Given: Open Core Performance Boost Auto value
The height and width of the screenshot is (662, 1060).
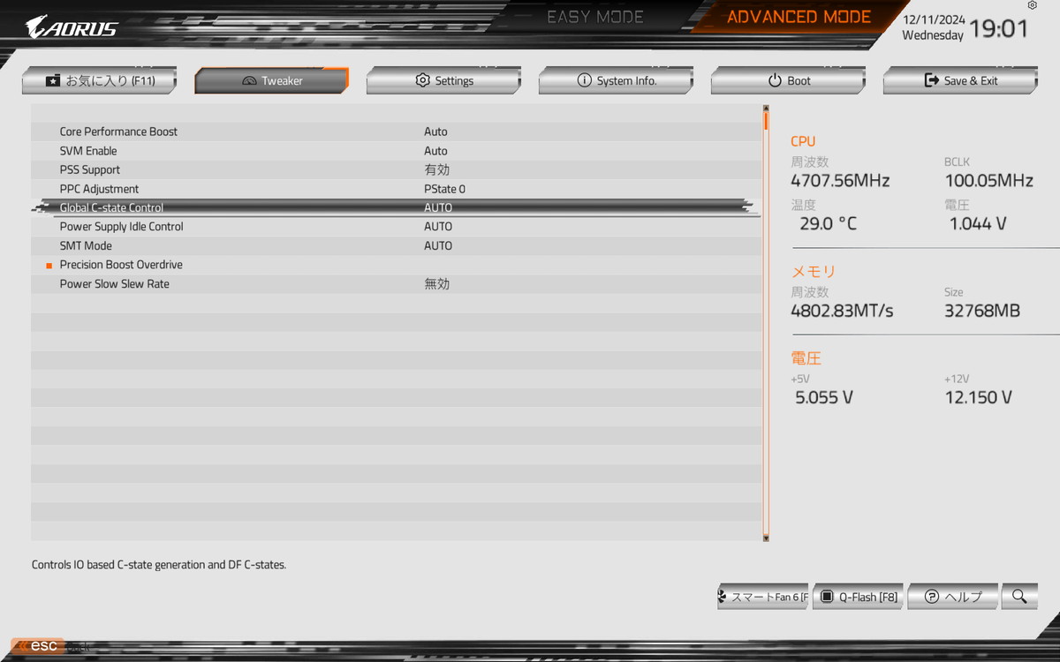Looking at the screenshot, I should click(x=435, y=132).
